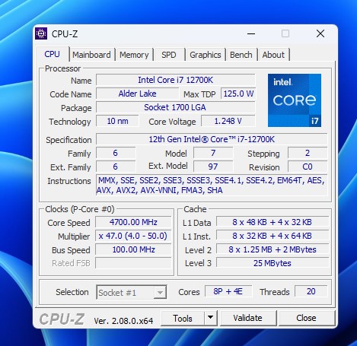Click the Name field 'Intel Core i7 12700K'
The height and width of the screenshot is (346, 357).
(x=176, y=80)
